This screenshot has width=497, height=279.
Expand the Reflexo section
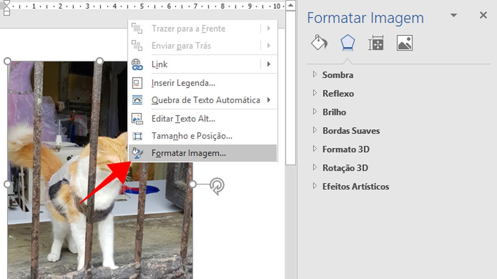coord(338,94)
